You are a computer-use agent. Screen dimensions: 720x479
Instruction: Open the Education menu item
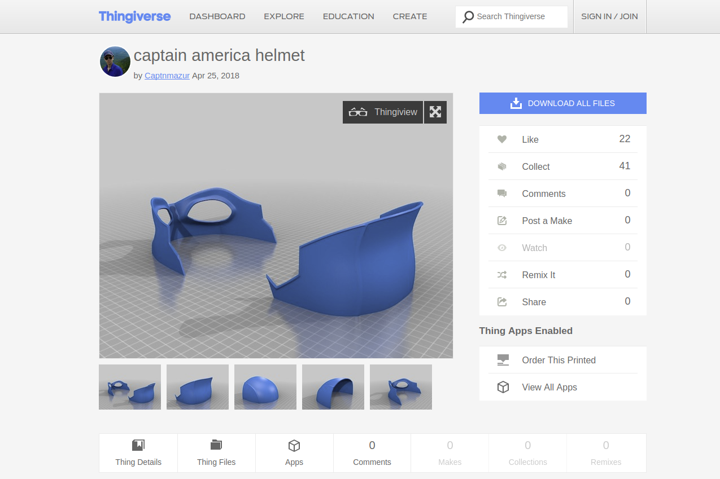point(348,16)
